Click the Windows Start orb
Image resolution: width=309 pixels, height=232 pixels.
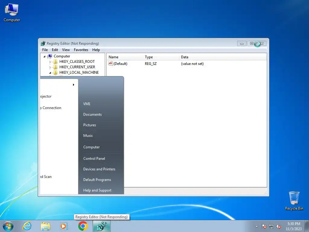coord(8,226)
